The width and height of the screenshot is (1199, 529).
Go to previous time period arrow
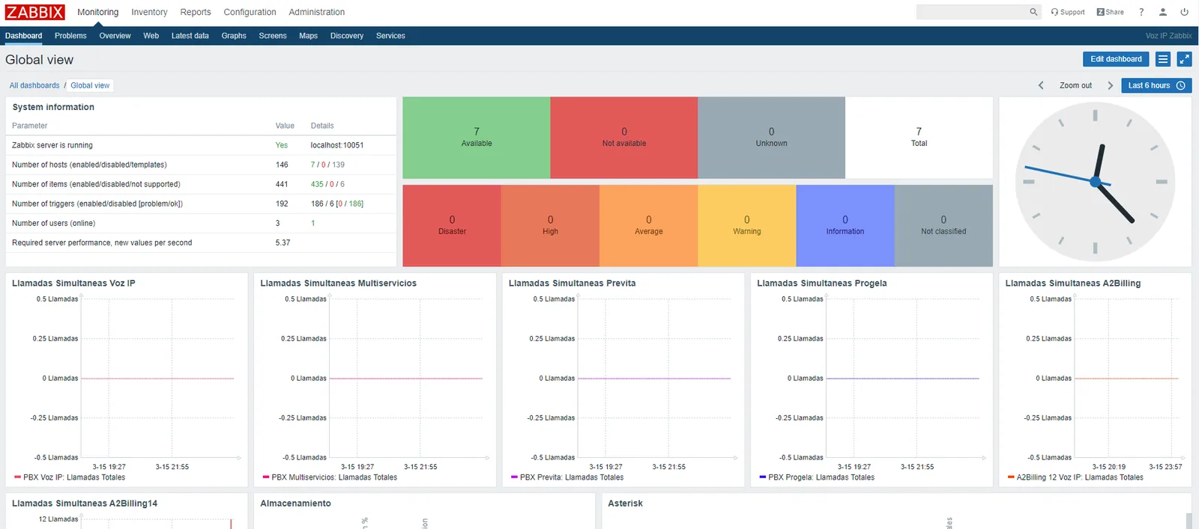[1041, 85]
